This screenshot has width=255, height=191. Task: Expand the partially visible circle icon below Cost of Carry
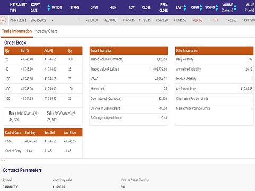click(x=3, y=161)
